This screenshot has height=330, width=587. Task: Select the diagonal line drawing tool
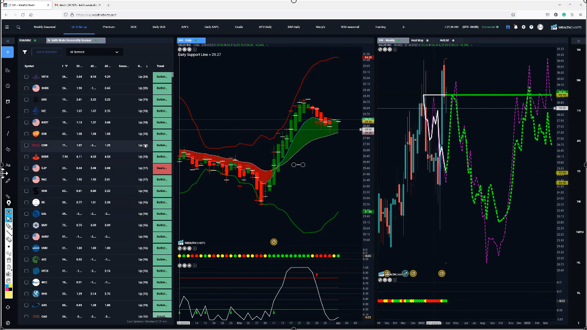(8, 133)
